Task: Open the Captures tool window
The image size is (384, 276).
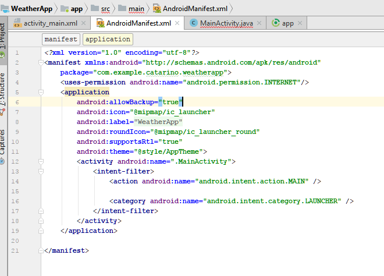Action: pyautogui.click(x=3, y=146)
